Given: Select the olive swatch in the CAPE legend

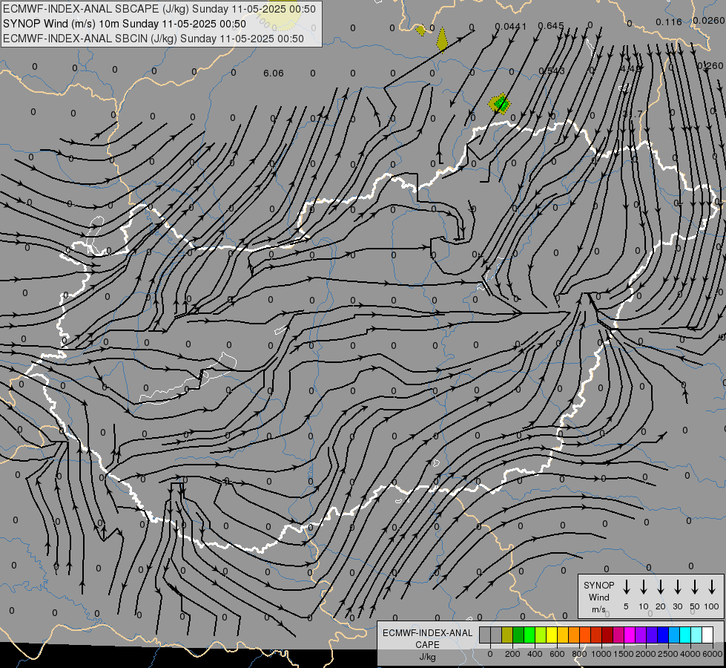Looking at the screenshot, I should pyautogui.click(x=507, y=635).
